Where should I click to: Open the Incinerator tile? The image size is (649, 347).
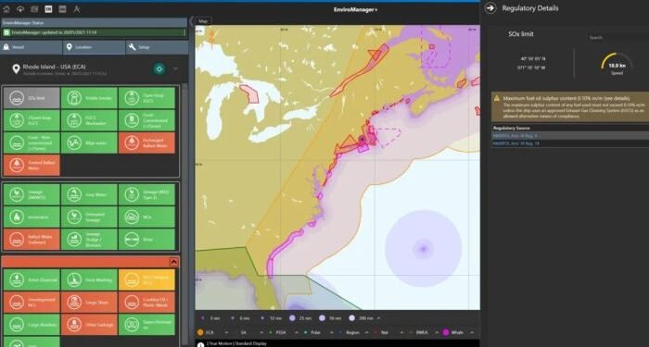[x=32, y=217]
